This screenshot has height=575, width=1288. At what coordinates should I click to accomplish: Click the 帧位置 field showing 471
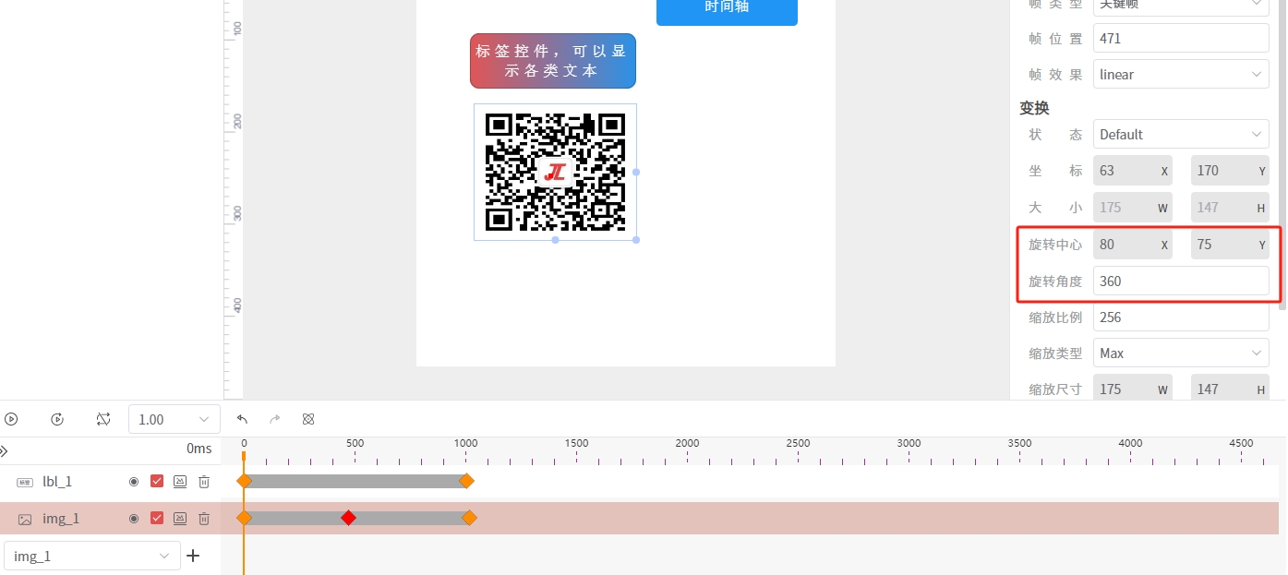(1181, 39)
